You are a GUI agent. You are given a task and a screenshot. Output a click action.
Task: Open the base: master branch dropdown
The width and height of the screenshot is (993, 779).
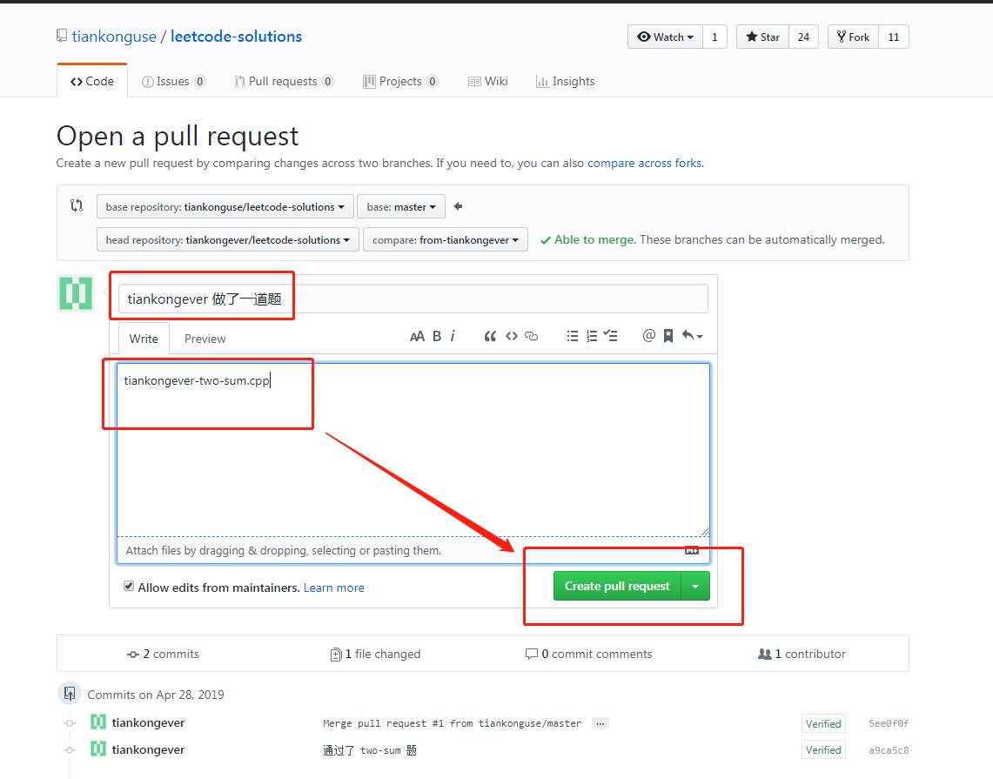pyautogui.click(x=401, y=207)
